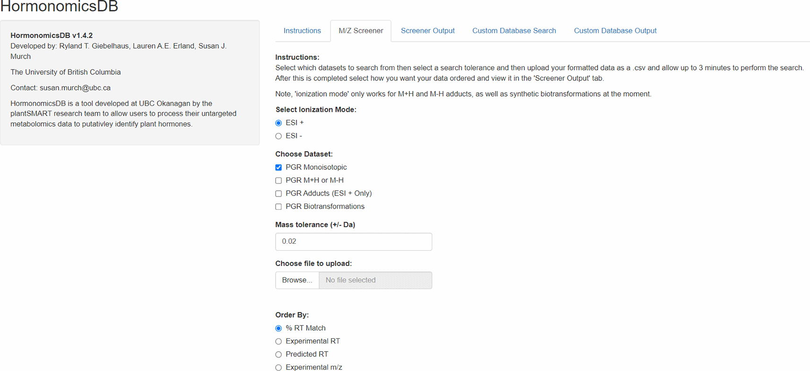810x371 pixels.
Task: Click the Mass tolerance input field
Action: tap(353, 242)
